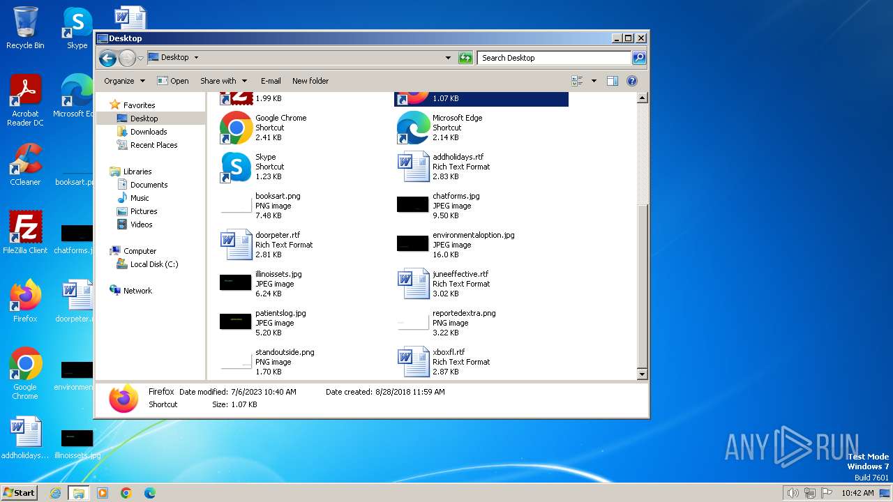The height and width of the screenshot is (502, 893).
Task: Select Computer in the navigation pane
Action: point(140,251)
